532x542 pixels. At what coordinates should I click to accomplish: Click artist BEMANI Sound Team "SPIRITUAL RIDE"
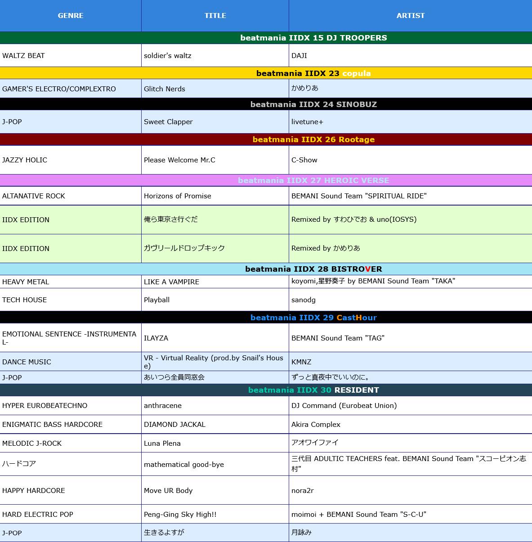coord(359,196)
